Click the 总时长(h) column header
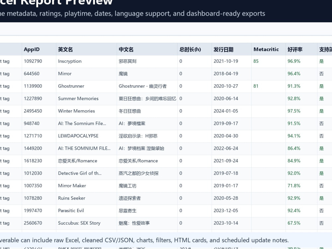 pyautogui.click(x=194, y=49)
